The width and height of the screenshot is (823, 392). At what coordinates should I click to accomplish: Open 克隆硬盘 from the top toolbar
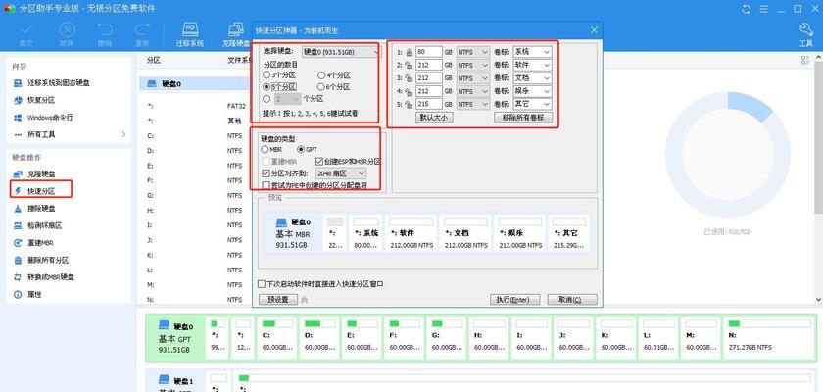[x=236, y=34]
